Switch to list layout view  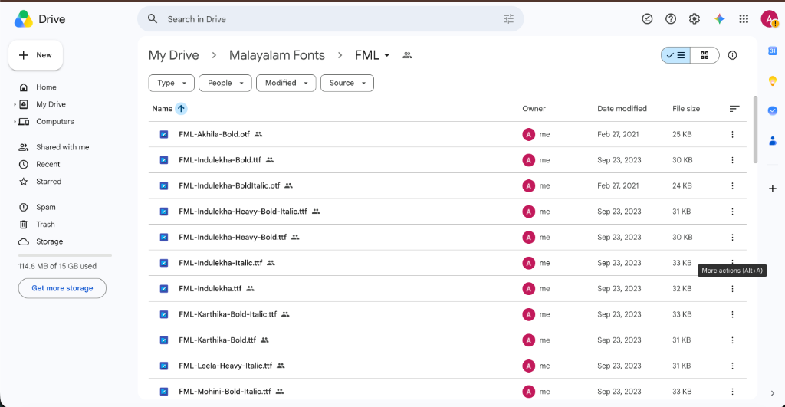pos(675,55)
